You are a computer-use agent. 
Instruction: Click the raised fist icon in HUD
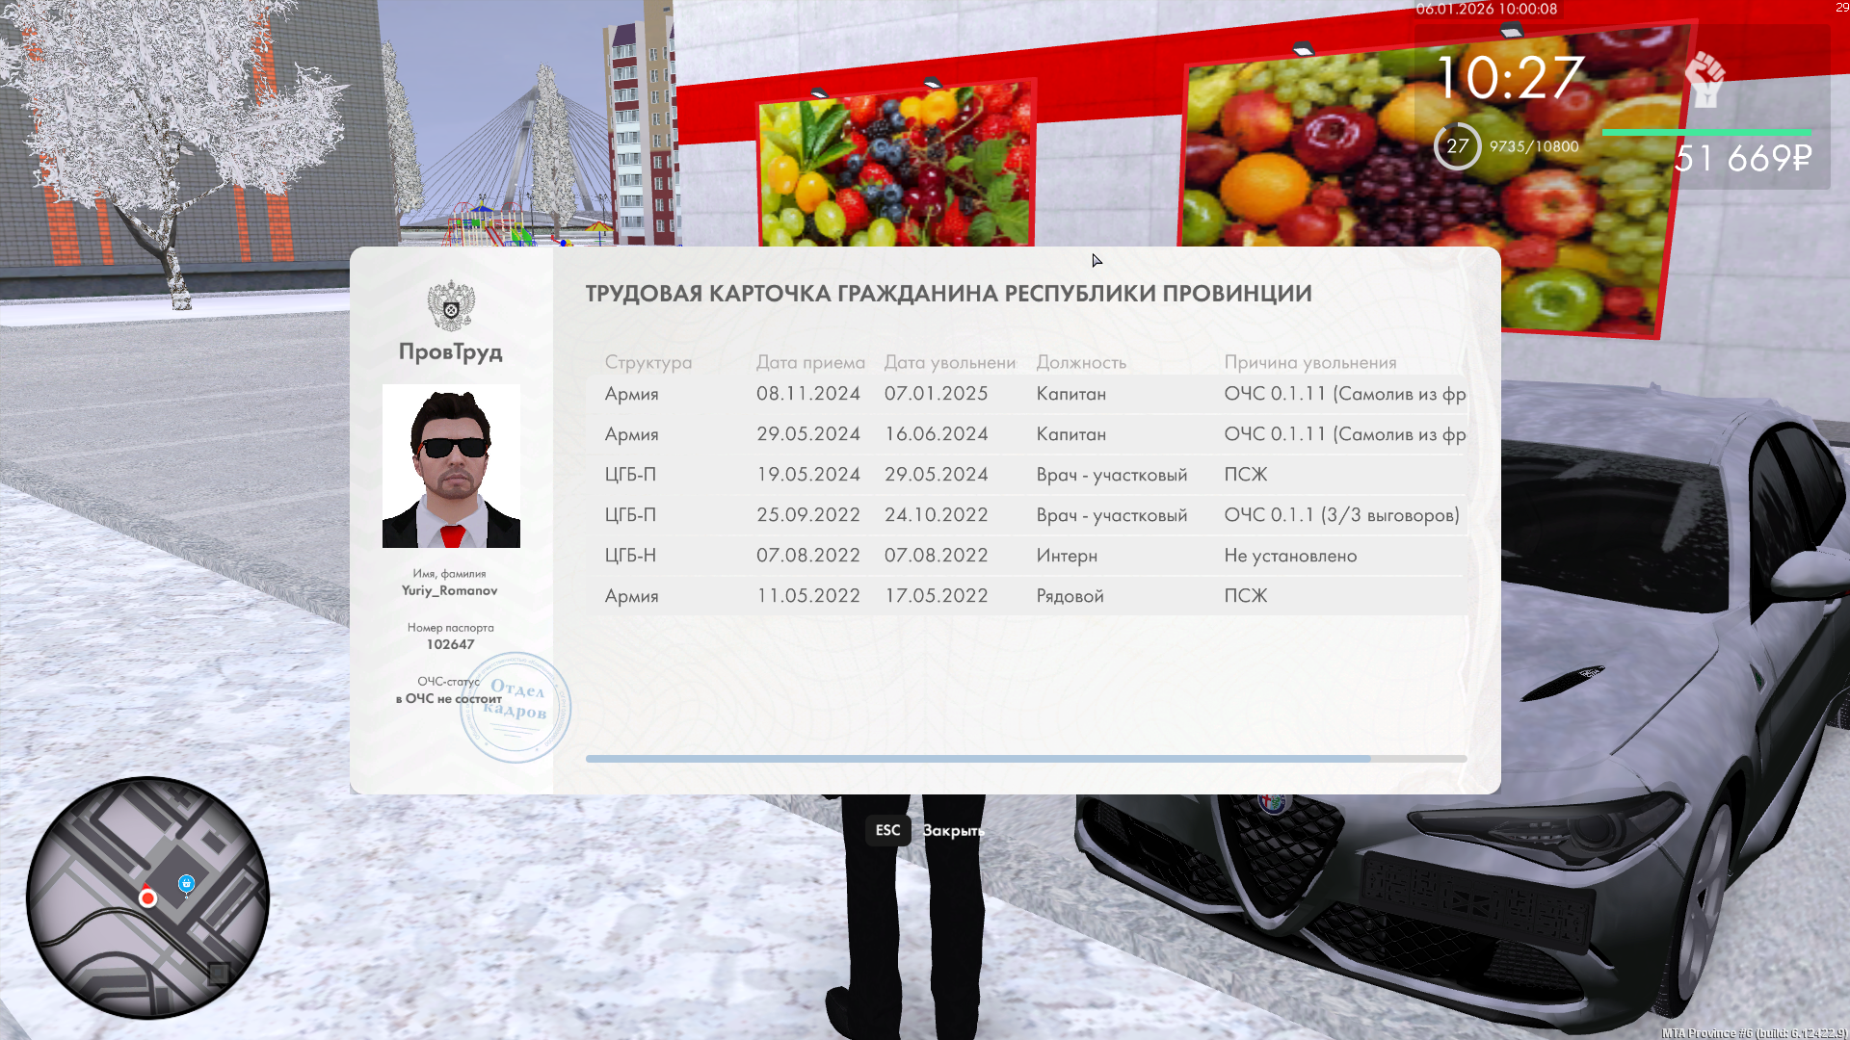(x=1705, y=79)
